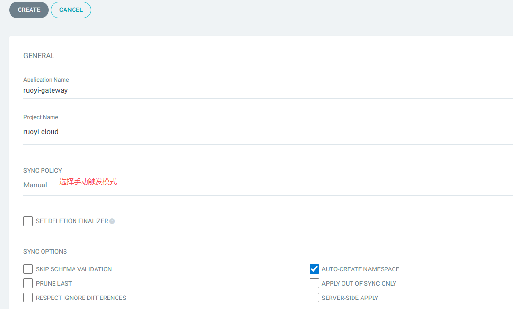Click the SET DELETION FINALIZER label text
Viewport: 513px width, 309px height.
coord(72,221)
